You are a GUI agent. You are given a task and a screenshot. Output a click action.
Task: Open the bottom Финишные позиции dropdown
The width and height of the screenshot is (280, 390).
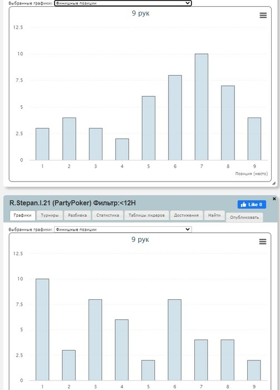123,230
